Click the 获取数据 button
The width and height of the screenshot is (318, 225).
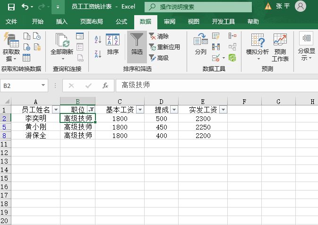pos(11,47)
